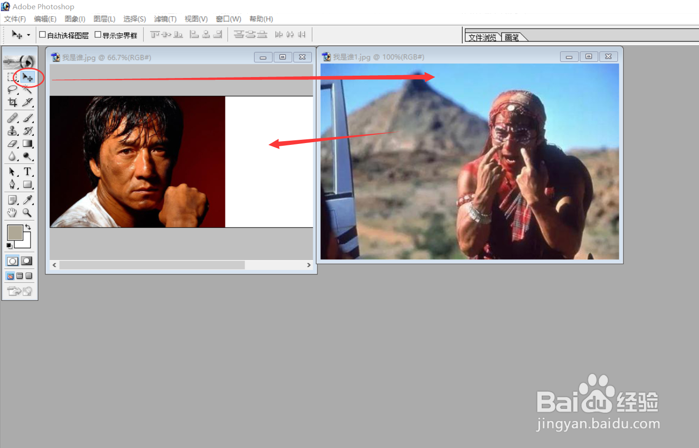699x448 pixels.
Task: Open the 选择(S) menu
Action: pyautogui.click(x=134, y=19)
